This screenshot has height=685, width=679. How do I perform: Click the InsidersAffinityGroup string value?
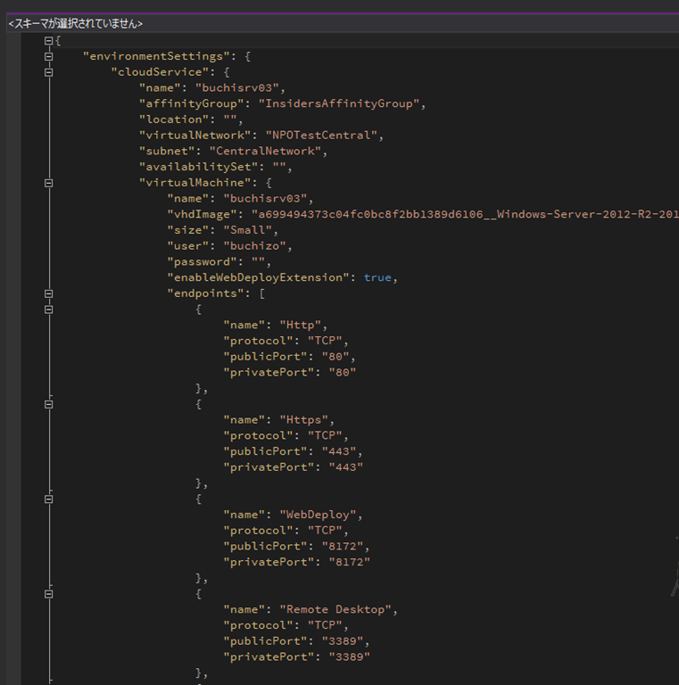pos(340,103)
